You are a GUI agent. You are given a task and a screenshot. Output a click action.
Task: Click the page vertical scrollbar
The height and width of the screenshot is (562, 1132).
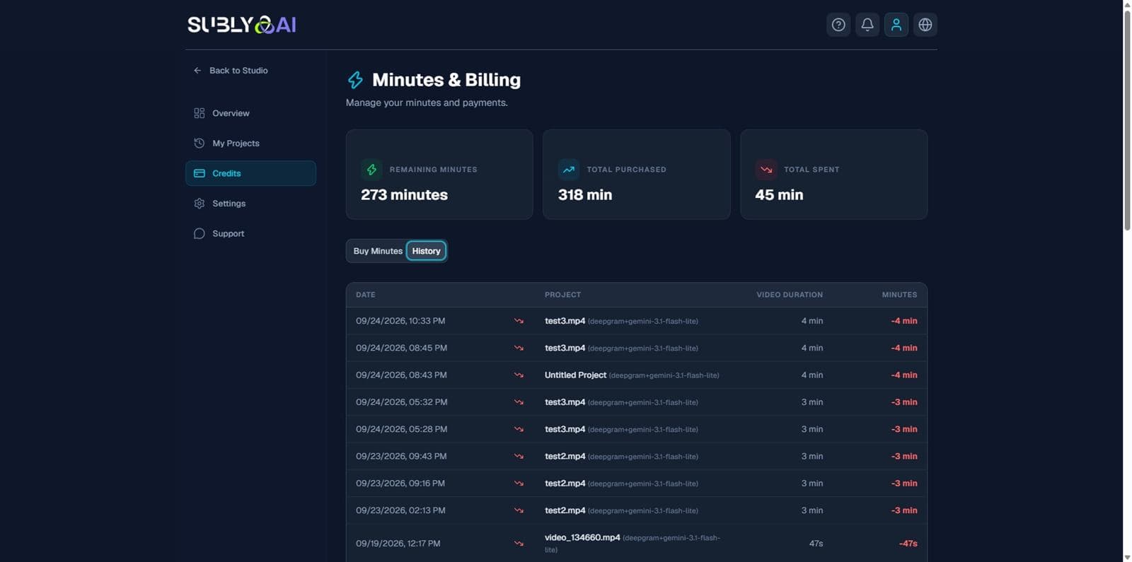coord(1127,120)
